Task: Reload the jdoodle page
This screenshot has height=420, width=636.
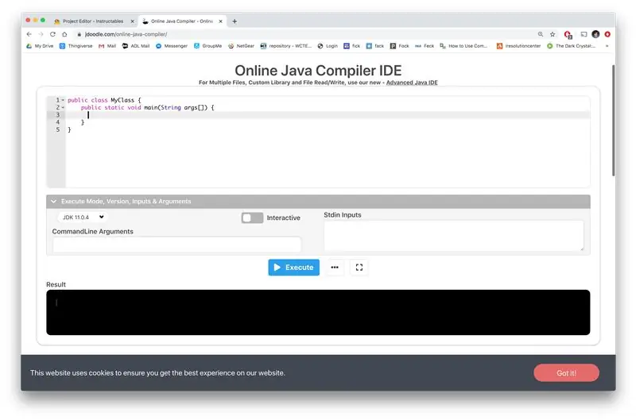Action: (52, 34)
